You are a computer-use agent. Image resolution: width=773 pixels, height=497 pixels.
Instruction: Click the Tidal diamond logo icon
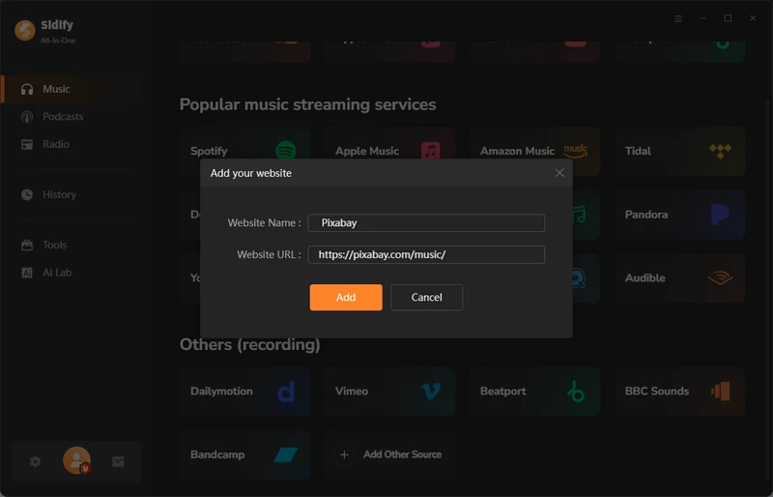click(720, 151)
